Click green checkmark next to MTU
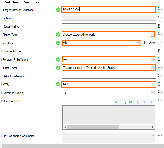Image resolution: width=164 pixels, height=148 pixels. pyautogui.click(x=58, y=84)
